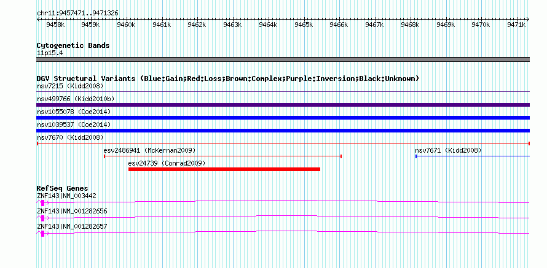Click the purple nsv499766 inversion bar
The width and height of the screenshot is (547, 268).
click(283, 105)
